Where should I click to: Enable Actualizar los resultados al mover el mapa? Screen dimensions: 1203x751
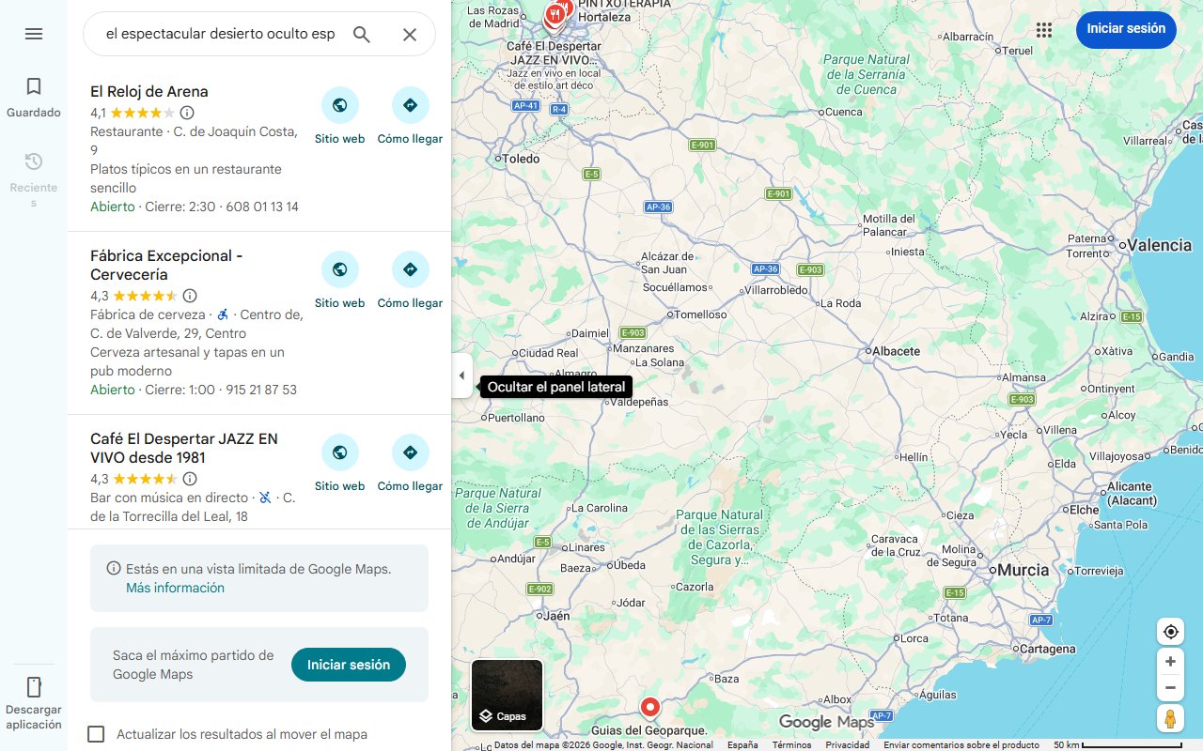click(96, 734)
